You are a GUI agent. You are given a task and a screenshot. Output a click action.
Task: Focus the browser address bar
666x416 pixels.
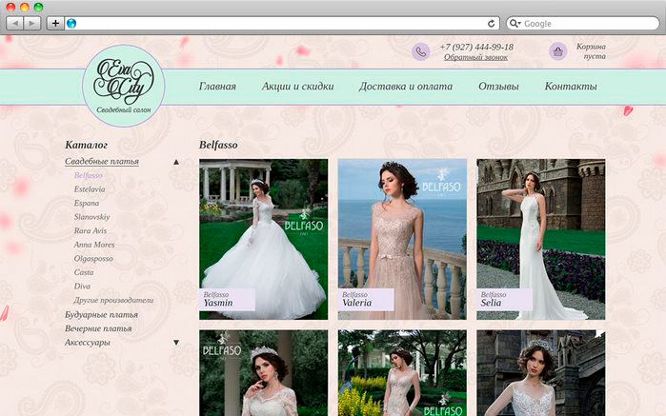(x=280, y=24)
